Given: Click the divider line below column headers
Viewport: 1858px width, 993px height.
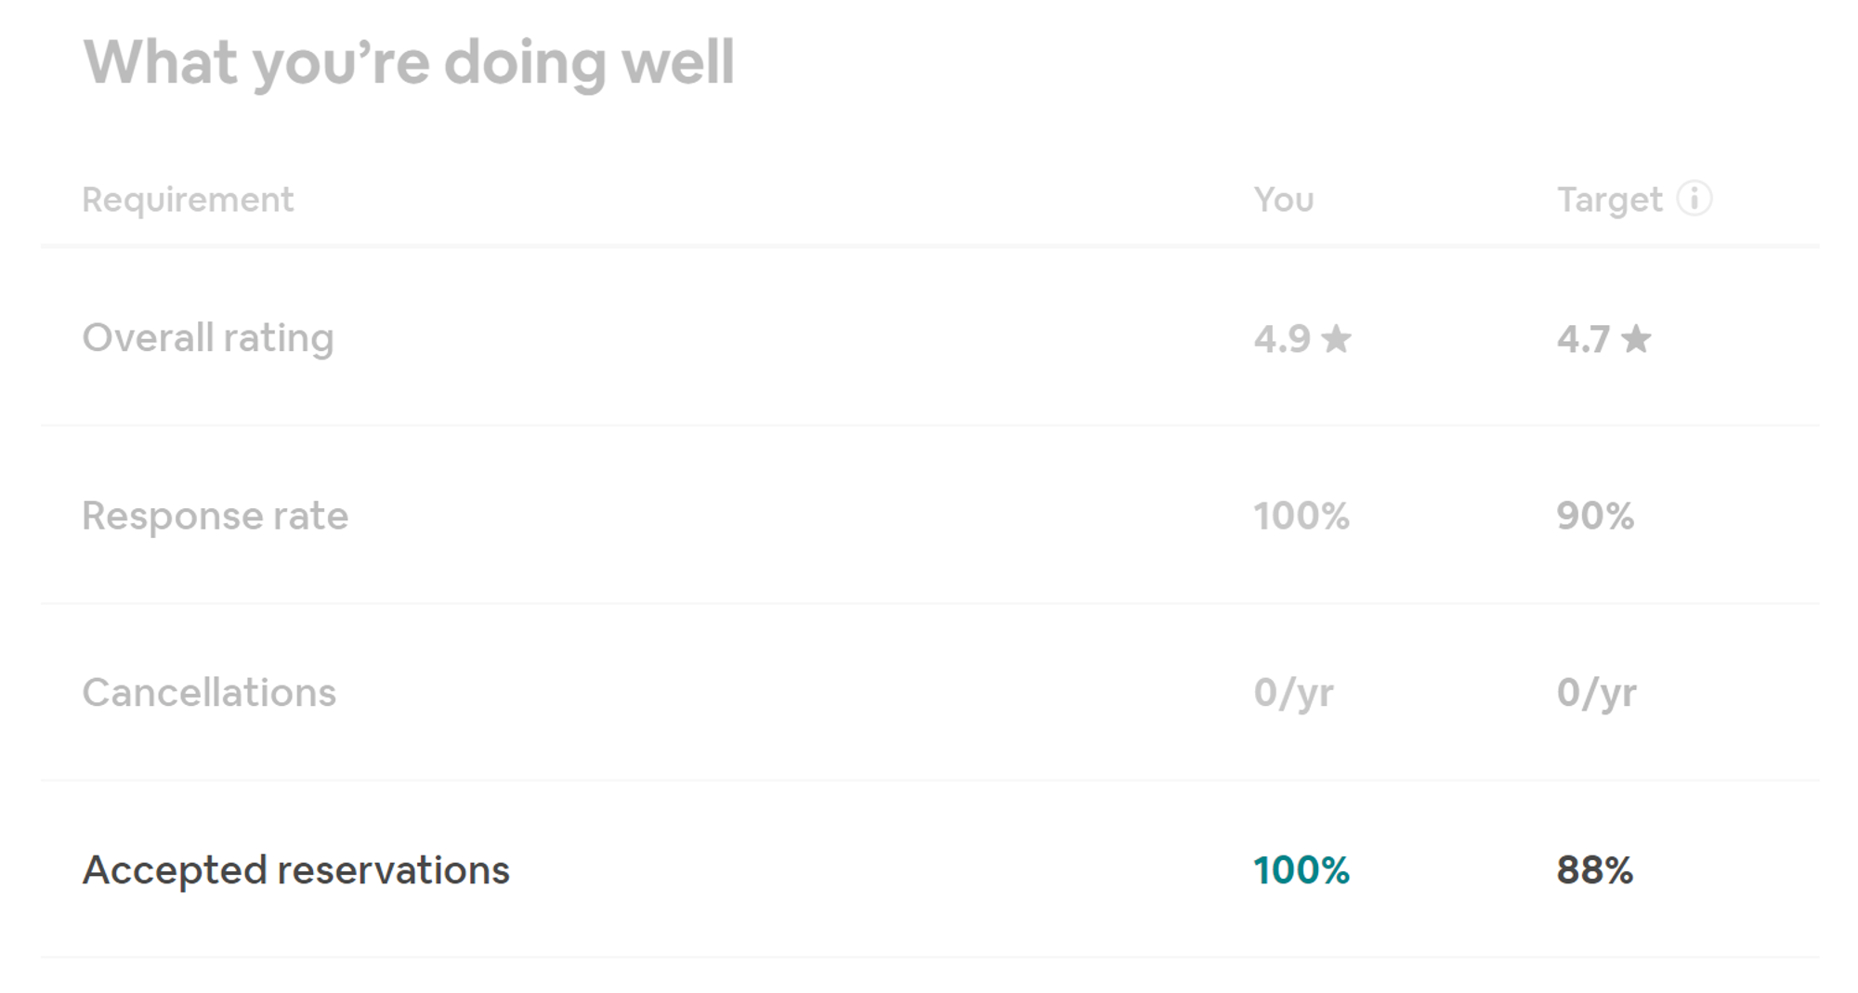Looking at the screenshot, I should (x=929, y=246).
